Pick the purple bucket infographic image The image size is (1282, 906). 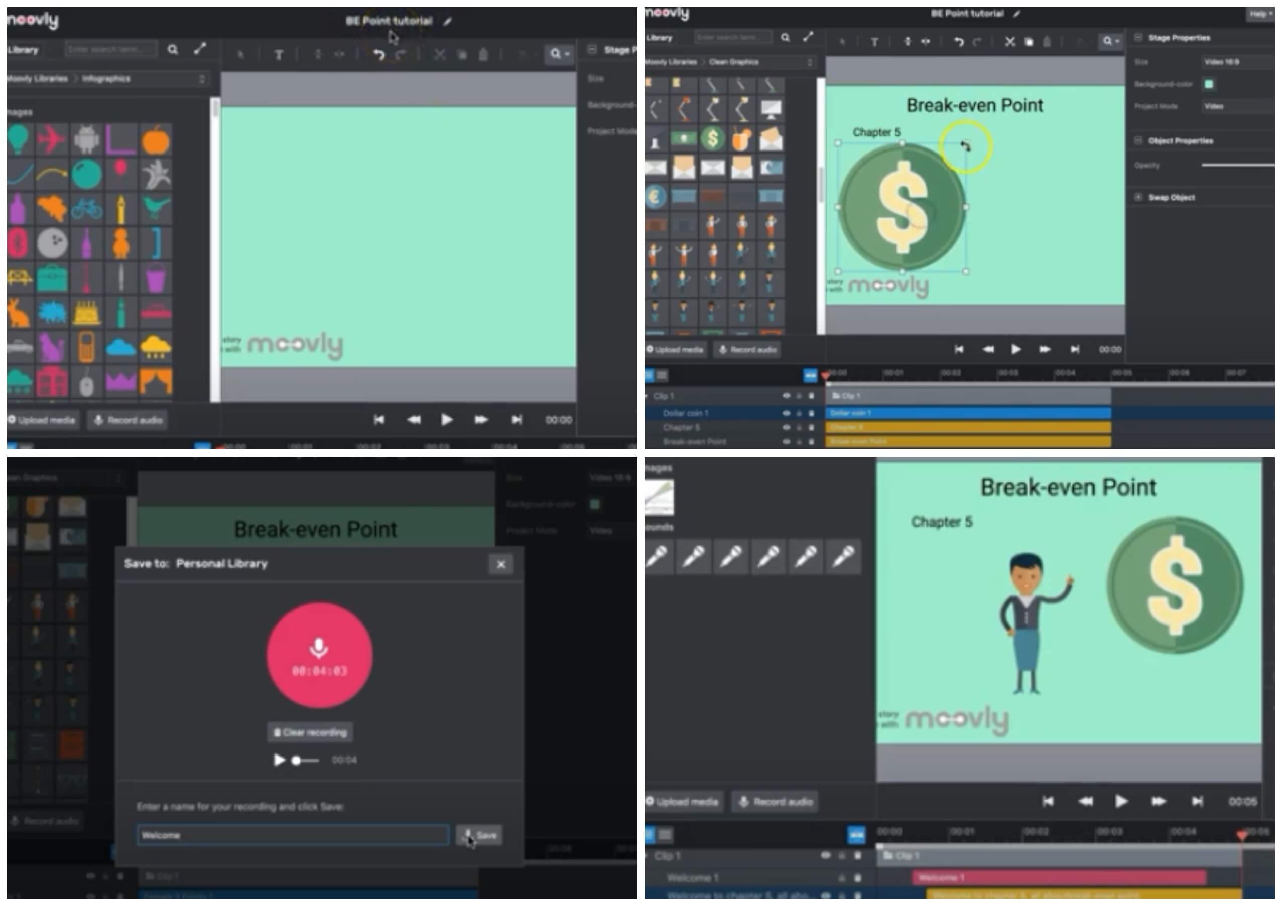pos(155,278)
